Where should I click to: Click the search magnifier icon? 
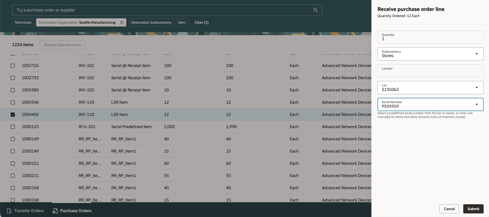[x=316, y=10]
